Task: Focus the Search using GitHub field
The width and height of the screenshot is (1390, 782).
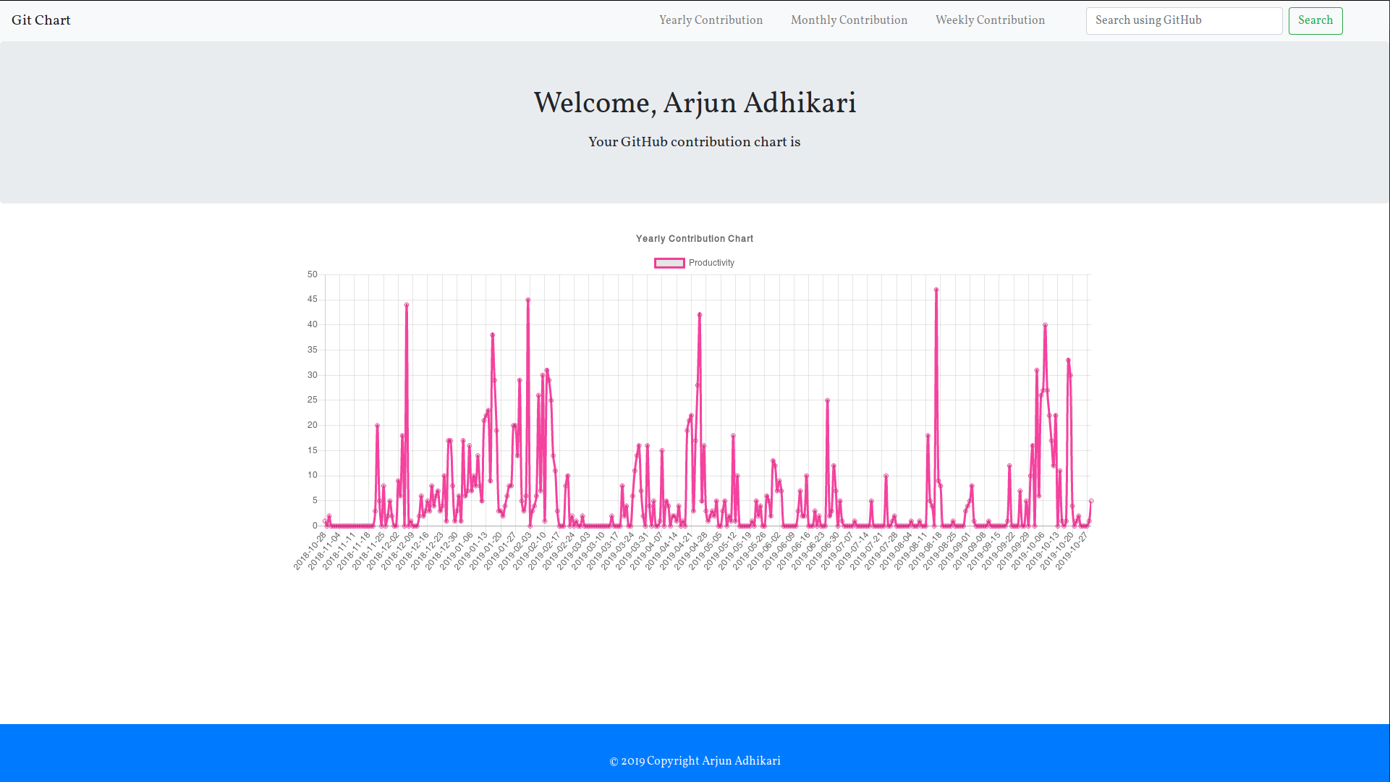Action: [x=1184, y=21]
